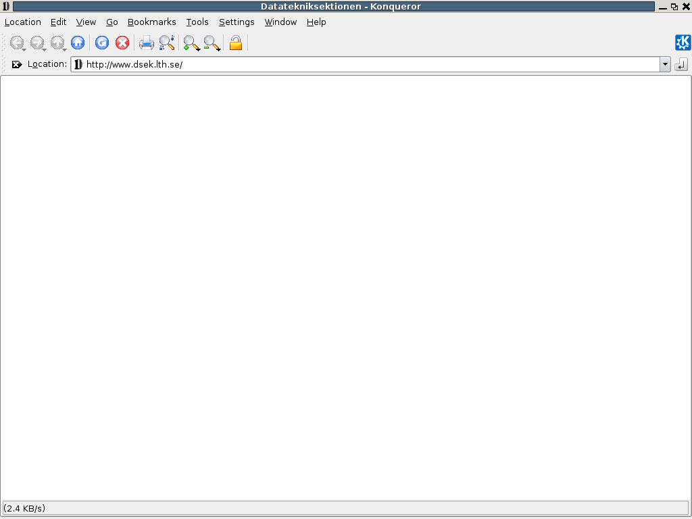Open the Tools menu
Image resolution: width=692 pixels, height=519 pixels.
pyautogui.click(x=197, y=22)
